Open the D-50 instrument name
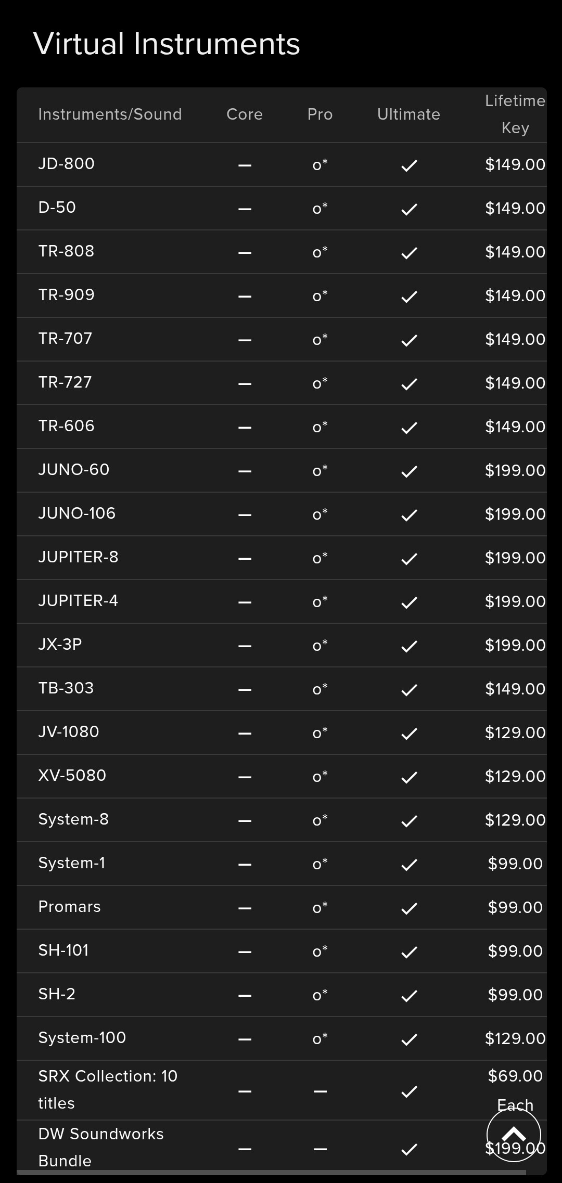This screenshot has width=562, height=1183. click(x=57, y=208)
